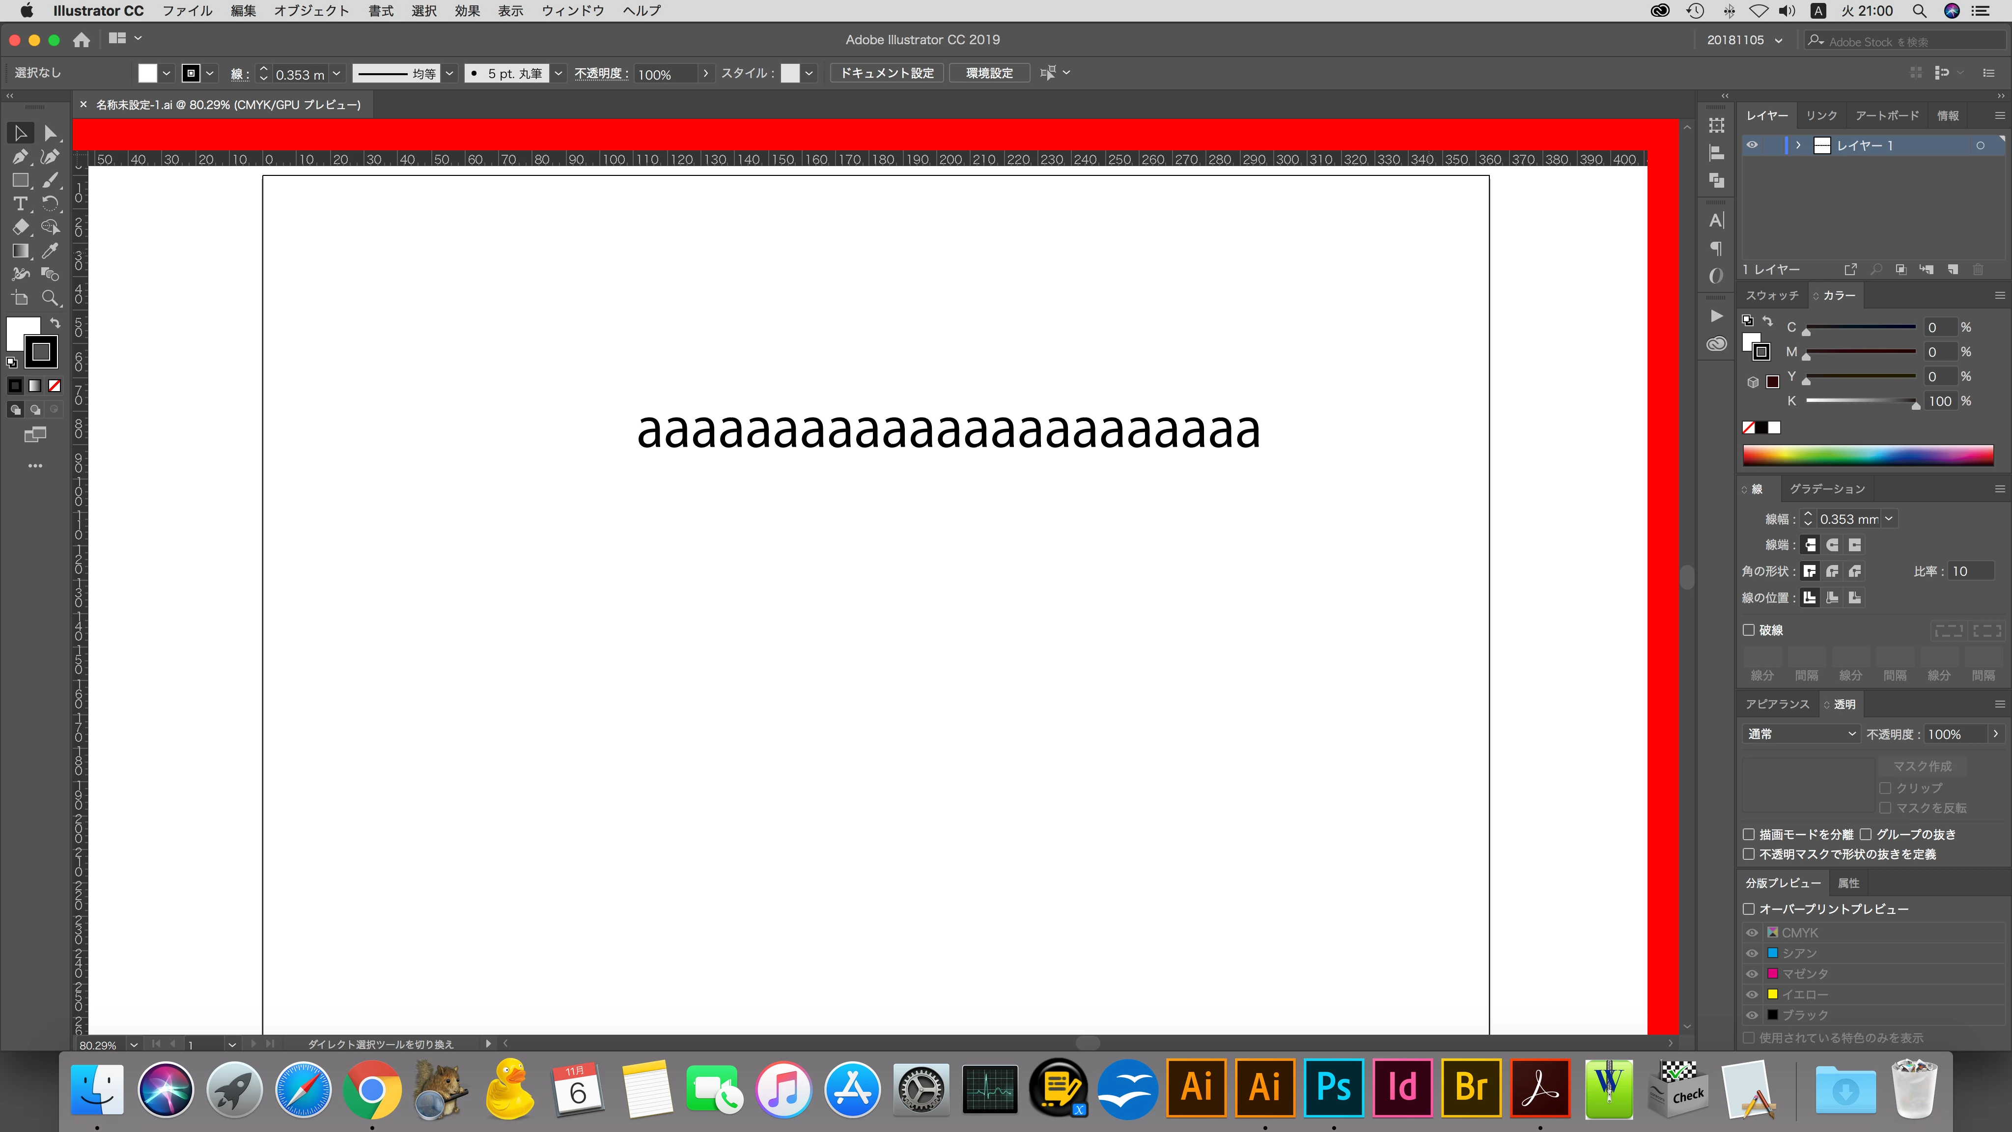Image resolution: width=2012 pixels, height=1132 pixels.
Task: Choose the Gradient tool
Action: pos(20,251)
